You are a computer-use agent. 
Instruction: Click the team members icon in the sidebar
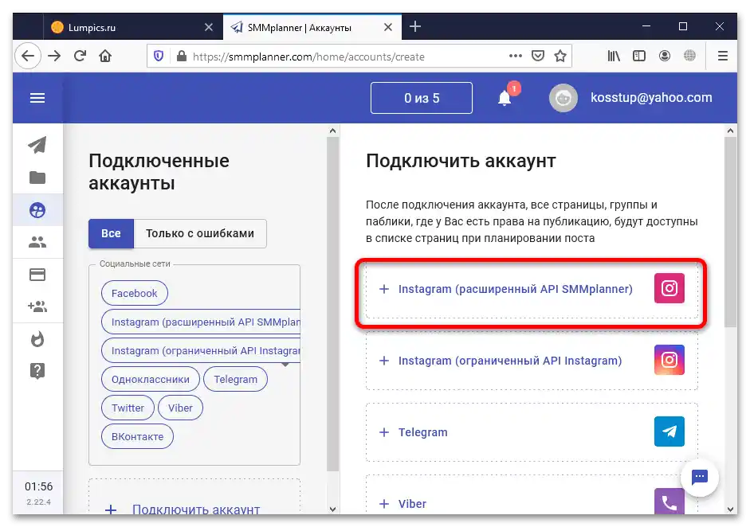pos(37,242)
